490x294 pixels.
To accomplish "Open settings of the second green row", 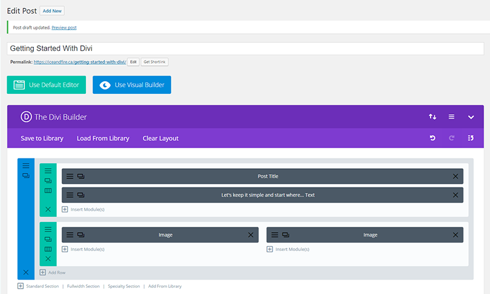I will tap(48, 229).
